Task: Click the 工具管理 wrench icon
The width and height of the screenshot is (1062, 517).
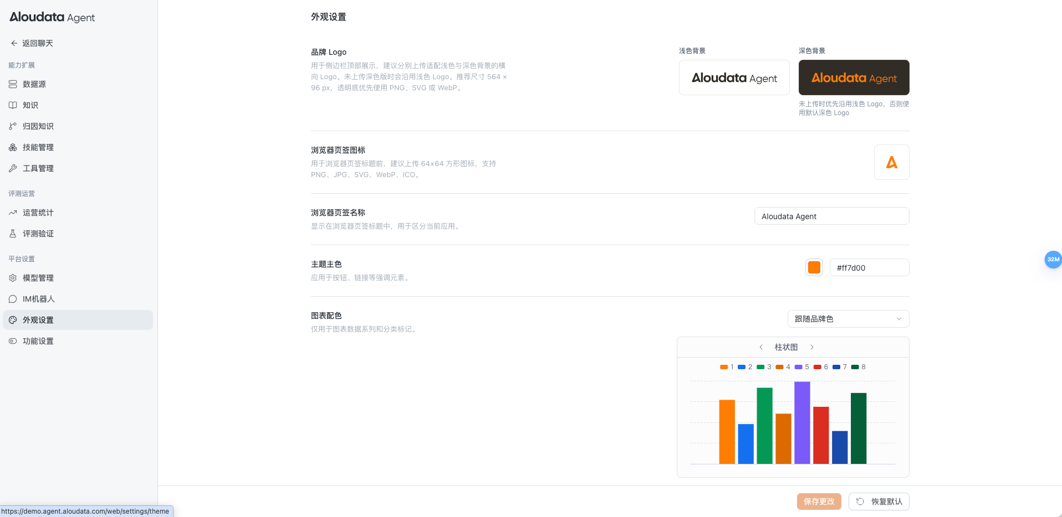Action: [x=13, y=168]
